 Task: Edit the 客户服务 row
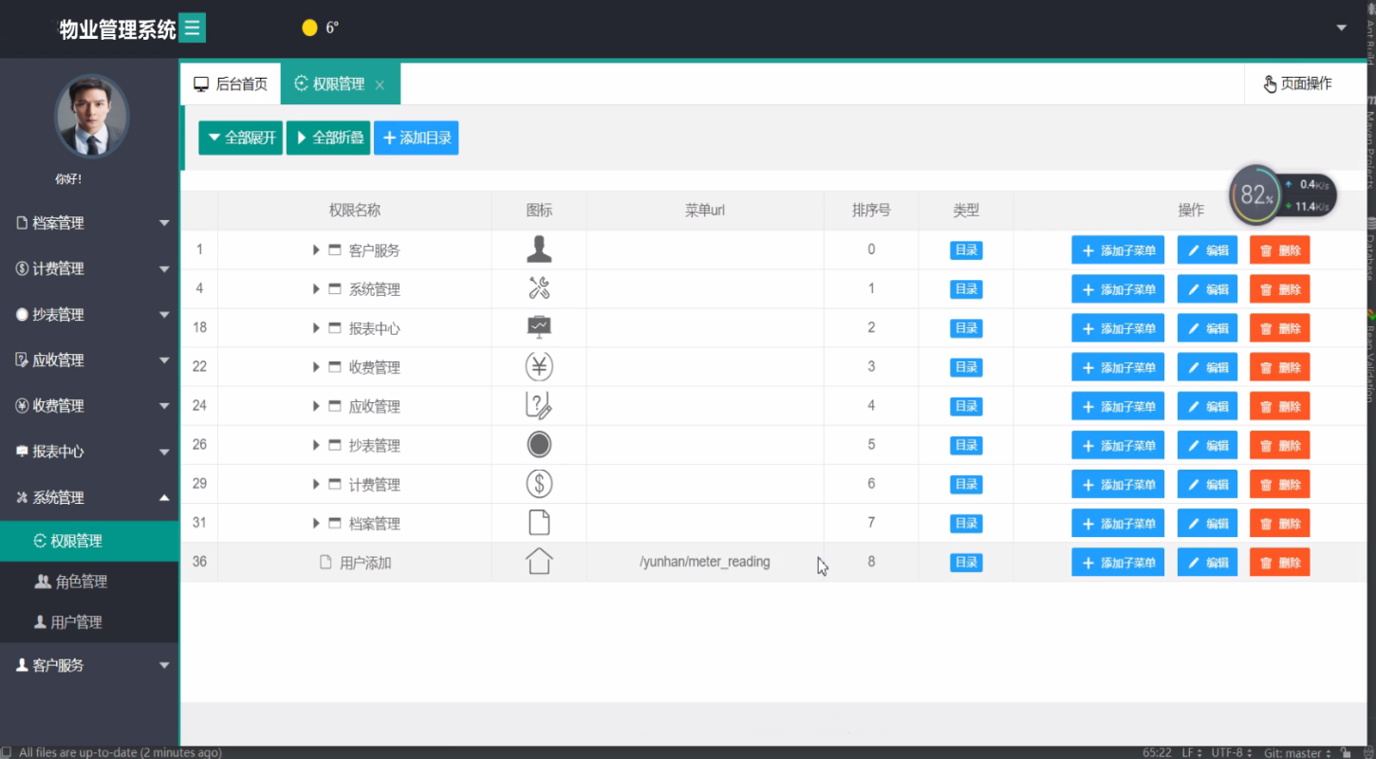pos(1207,250)
